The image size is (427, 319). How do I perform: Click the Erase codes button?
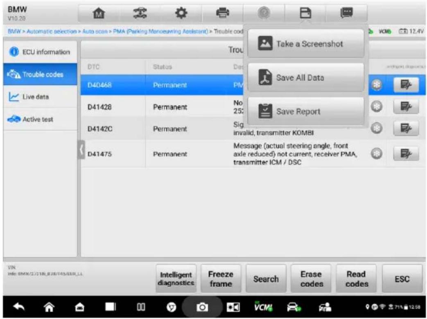click(x=311, y=279)
